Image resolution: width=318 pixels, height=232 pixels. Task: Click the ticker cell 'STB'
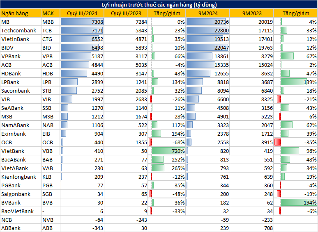[51, 91]
